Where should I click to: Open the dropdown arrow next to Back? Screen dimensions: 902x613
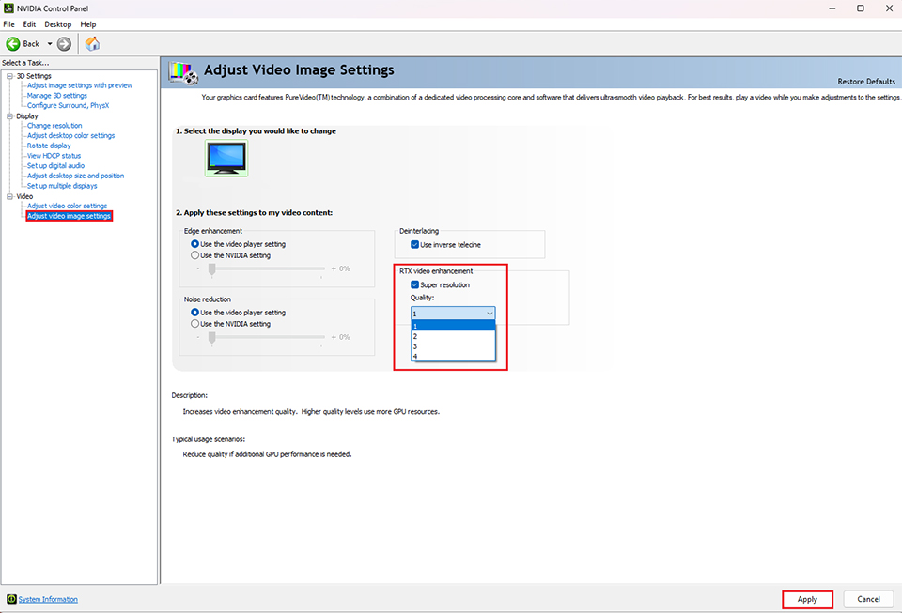tap(49, 43)
